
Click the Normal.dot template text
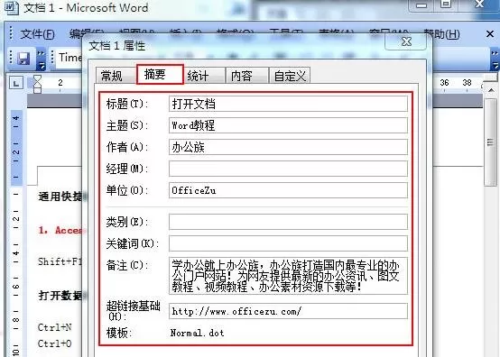pyautogui.click(x=197, y=334)
